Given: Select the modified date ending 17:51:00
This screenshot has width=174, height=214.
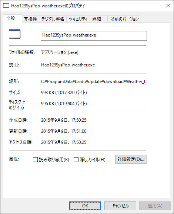Looking at the screenshot, I should point(64,131).
